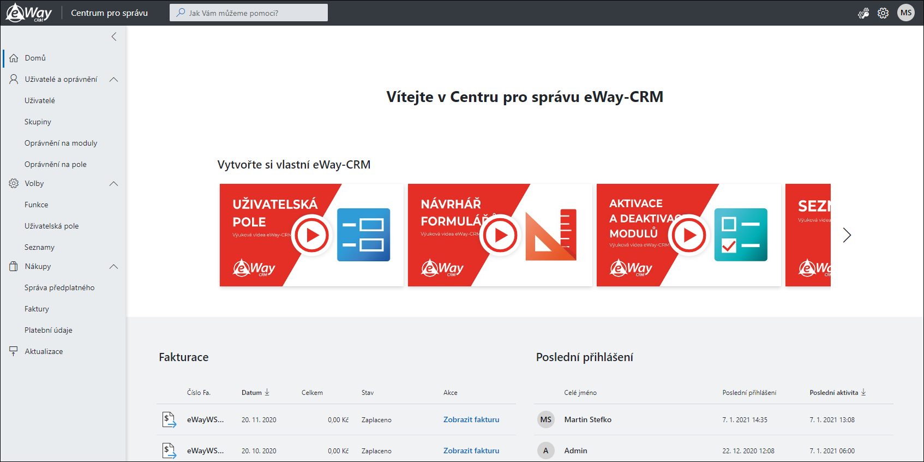This screenshot has width=924, height=462.
Task: Click the Uživatelé a oprávnění person icon
Action: coord(14,79)
